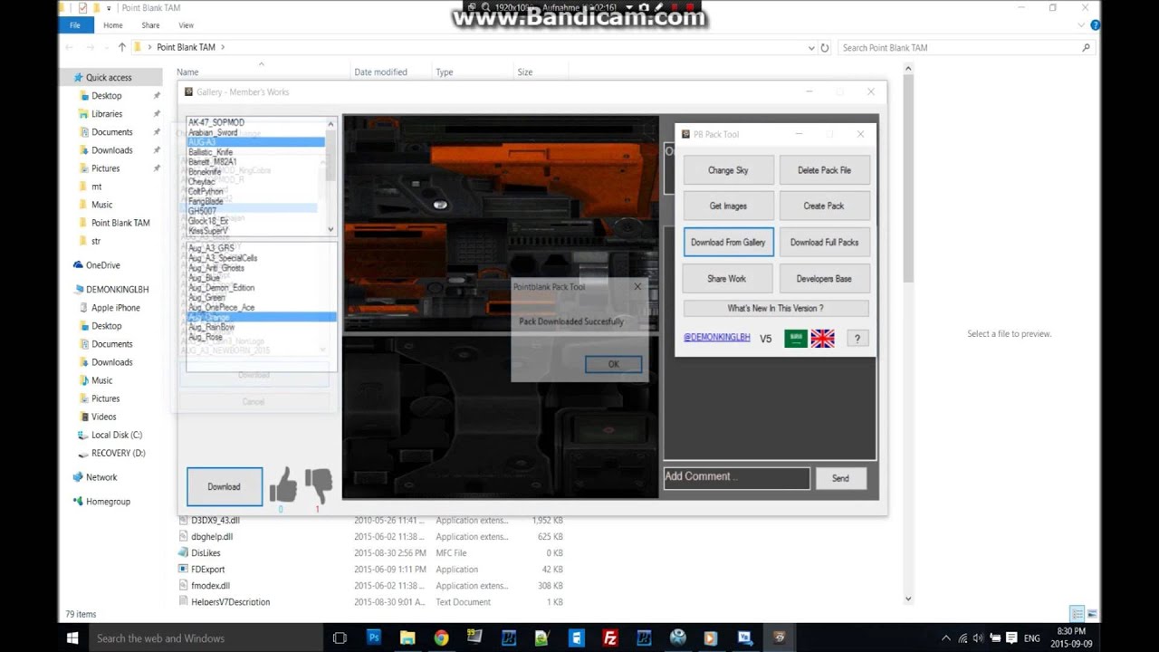Open the @DEMONKINGLBH link

[x=716, y=338]
